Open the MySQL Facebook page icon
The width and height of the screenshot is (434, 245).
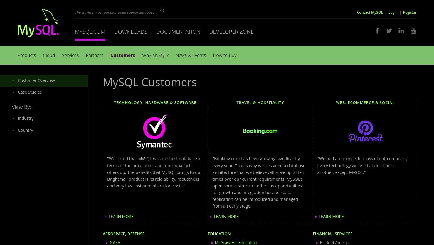click(378, 31)
